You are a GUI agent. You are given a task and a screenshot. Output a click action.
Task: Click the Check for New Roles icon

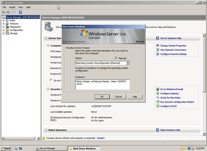coord(158,98)
